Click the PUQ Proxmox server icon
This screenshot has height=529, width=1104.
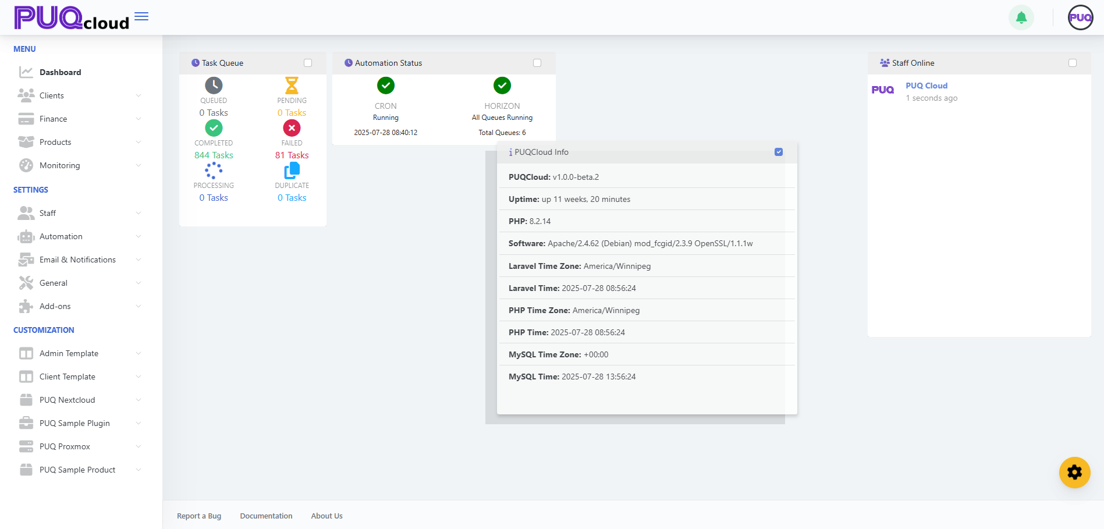[x=26, y=446]
